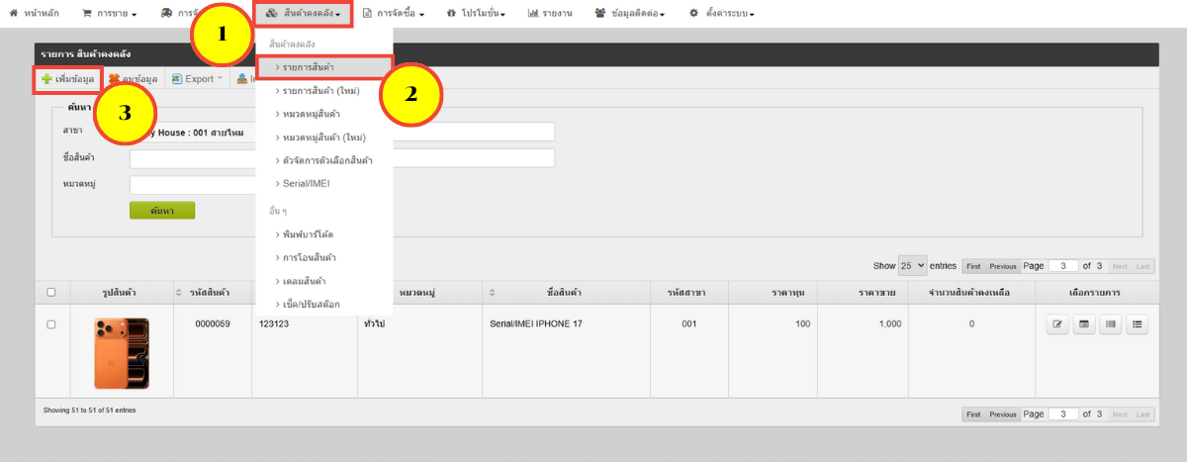Open the Export dropdown in toolbar
1187x462 pixels.
pyautogui.click(x=198, y=79)
